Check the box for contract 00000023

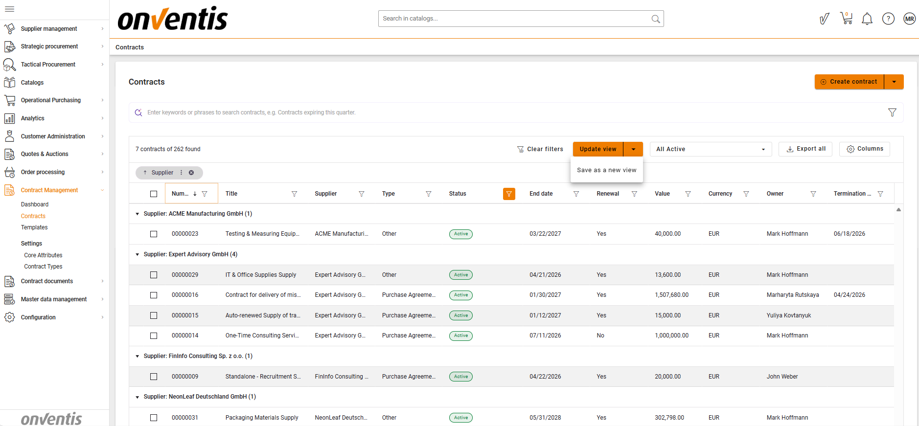tap(154, 234)
